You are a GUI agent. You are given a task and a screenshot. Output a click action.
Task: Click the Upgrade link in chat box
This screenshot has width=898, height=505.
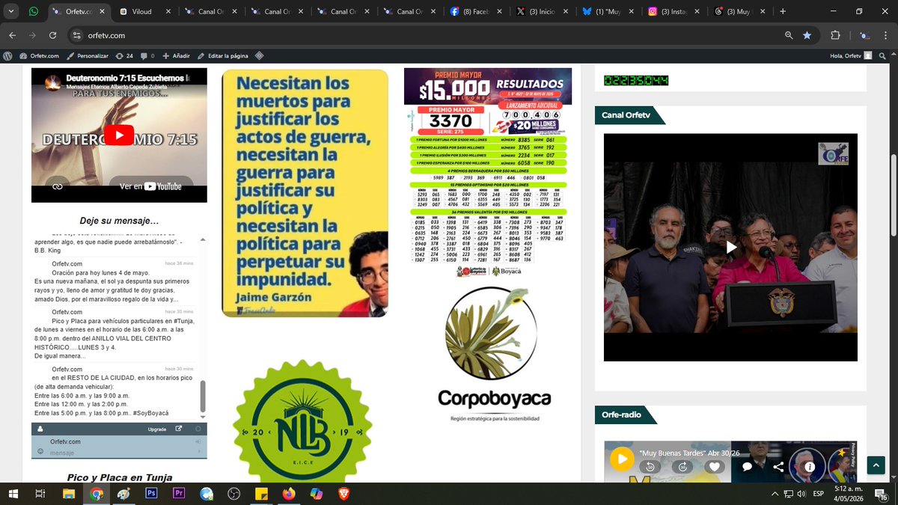pos(157,429)
